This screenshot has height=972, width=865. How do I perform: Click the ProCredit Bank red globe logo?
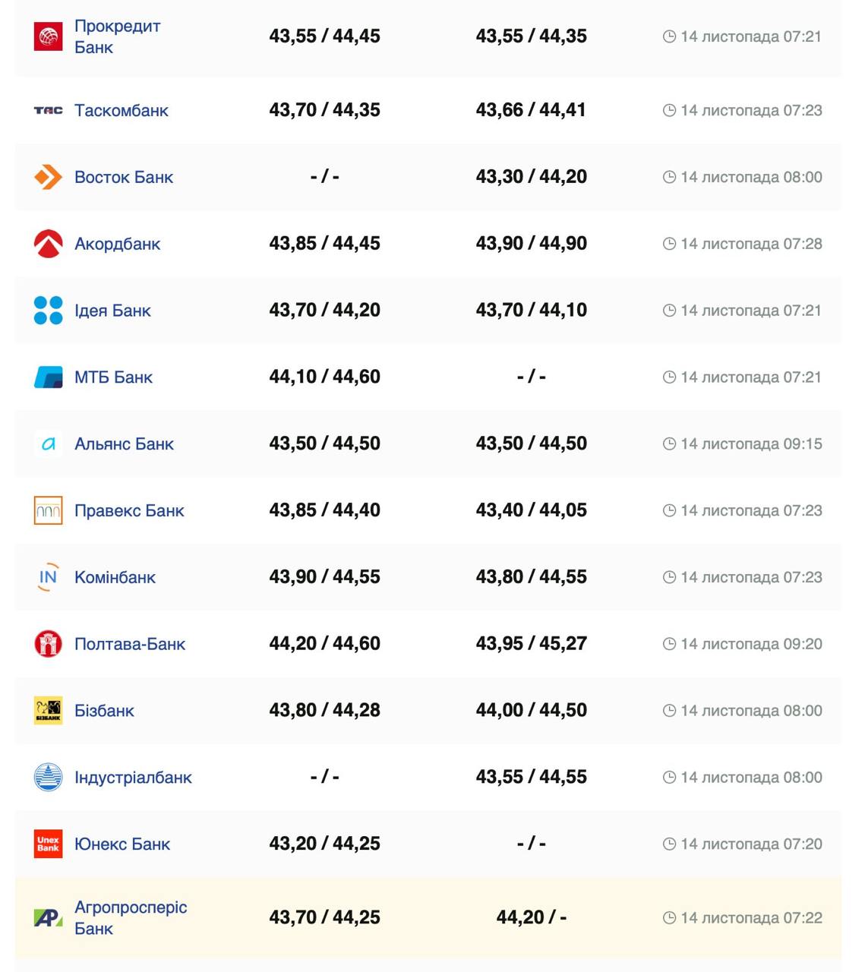point(48,36)
